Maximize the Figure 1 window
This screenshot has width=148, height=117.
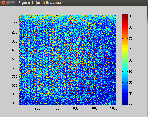[x=13, y=3]
